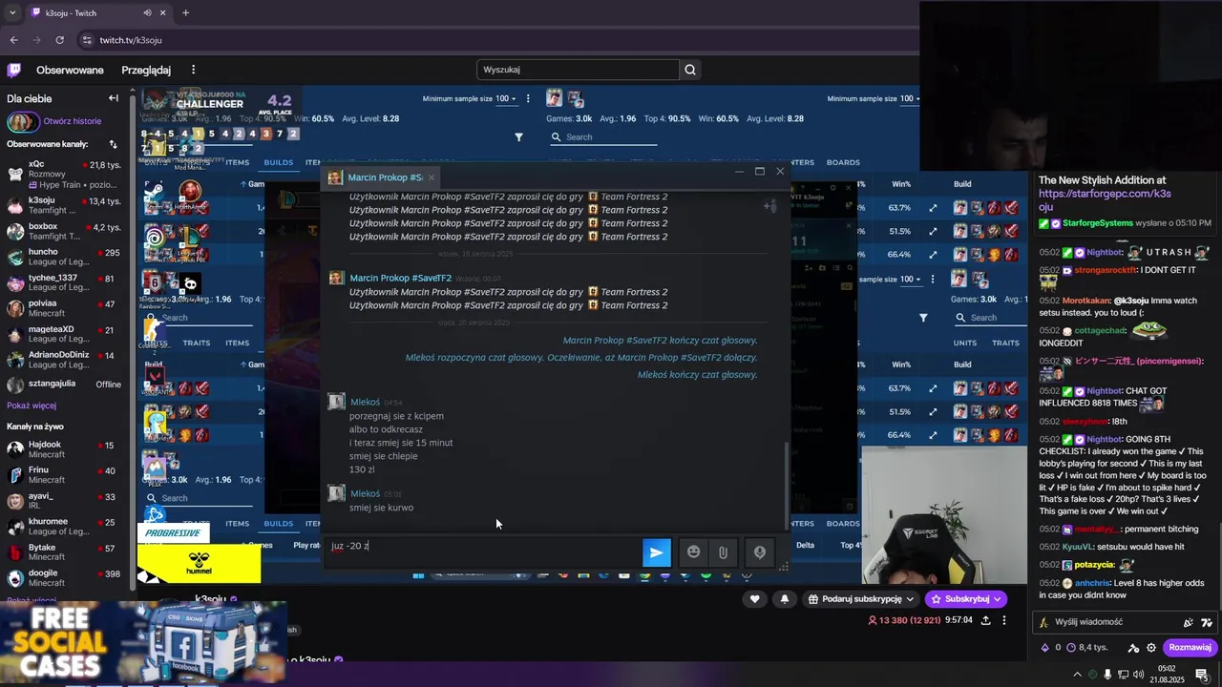Open Otwórz historie stories link

[x=72, y=121]
